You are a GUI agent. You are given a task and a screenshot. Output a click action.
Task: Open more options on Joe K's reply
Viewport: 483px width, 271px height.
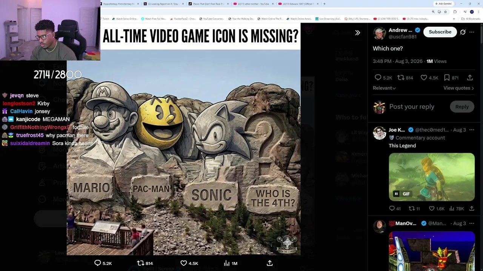[472, 130]
